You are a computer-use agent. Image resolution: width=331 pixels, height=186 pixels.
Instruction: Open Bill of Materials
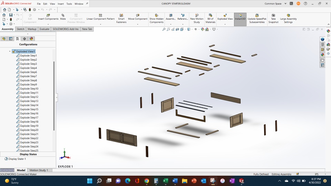210,19
